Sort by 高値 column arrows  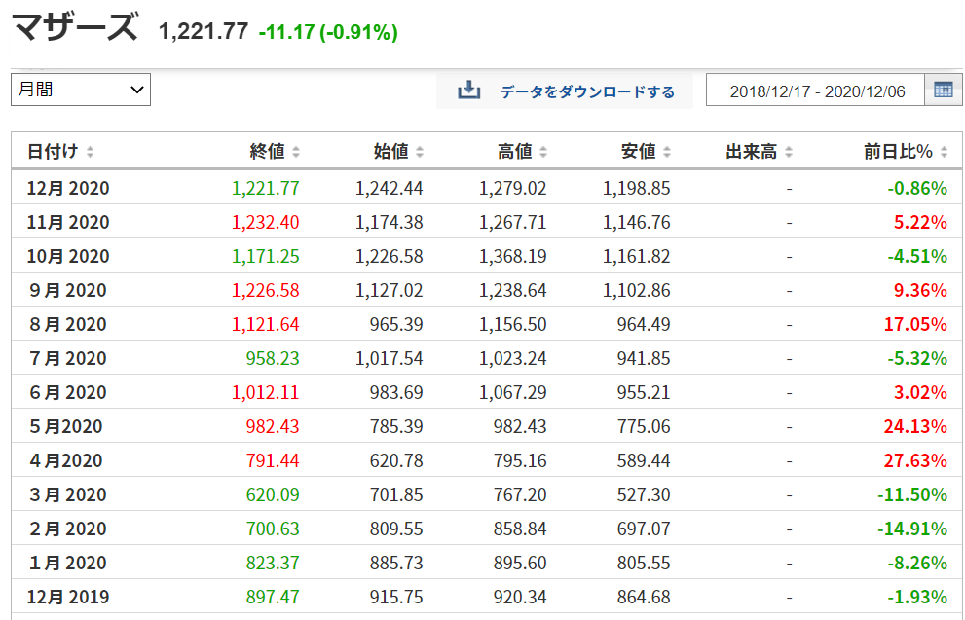click(x=543, y=153)
